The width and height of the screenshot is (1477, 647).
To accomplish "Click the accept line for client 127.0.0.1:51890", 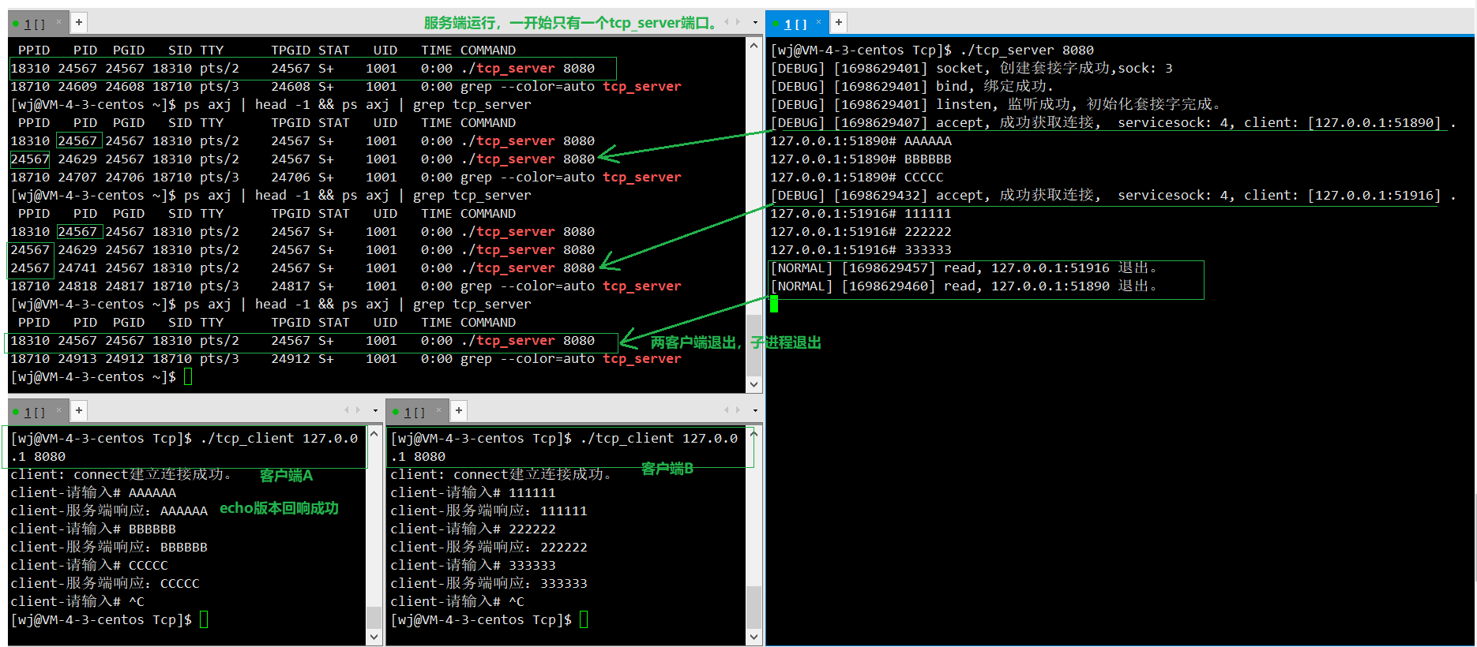I will point(1113,122).
